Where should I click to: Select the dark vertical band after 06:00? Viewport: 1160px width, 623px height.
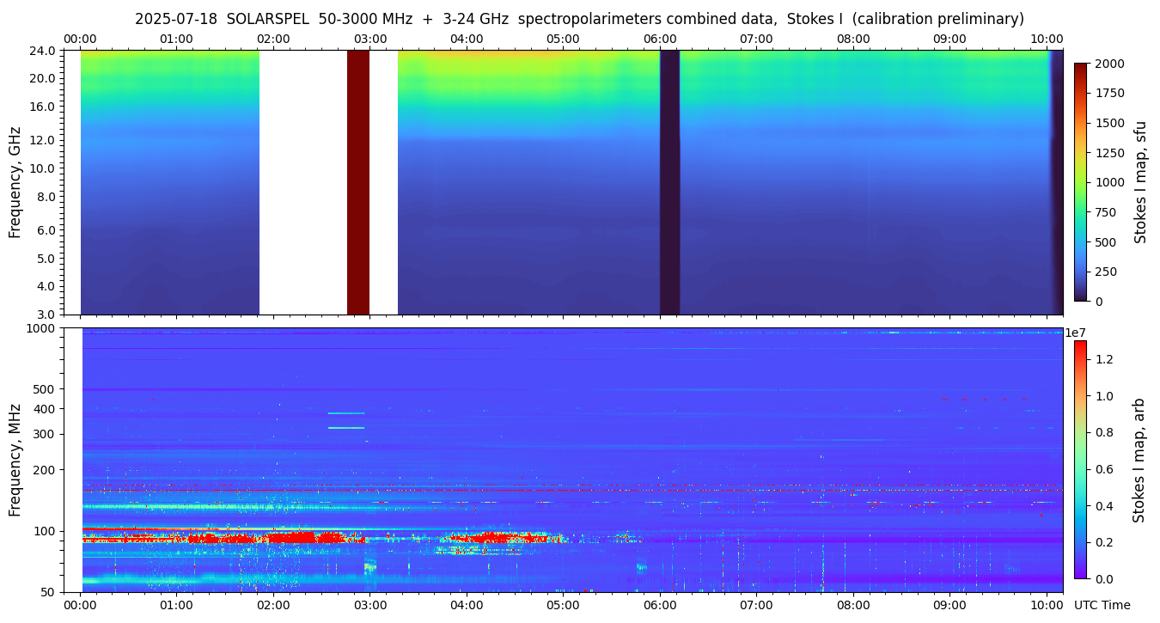(x=669, y=182)
